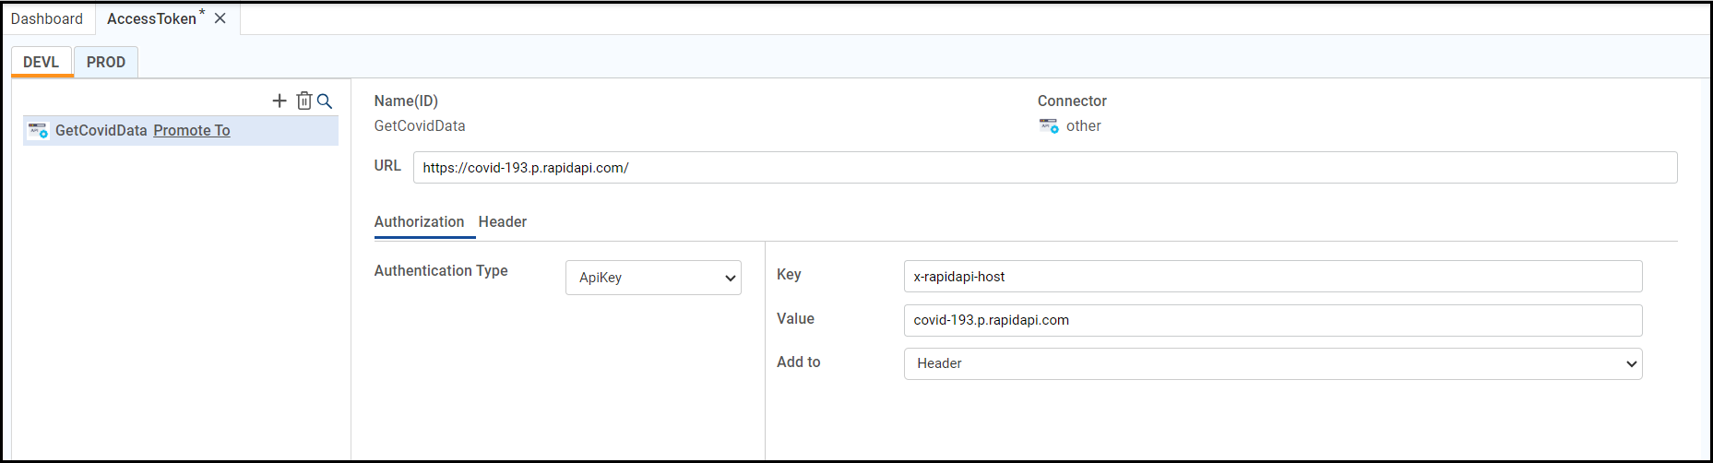Focus the URL input field

(1044, 168)
